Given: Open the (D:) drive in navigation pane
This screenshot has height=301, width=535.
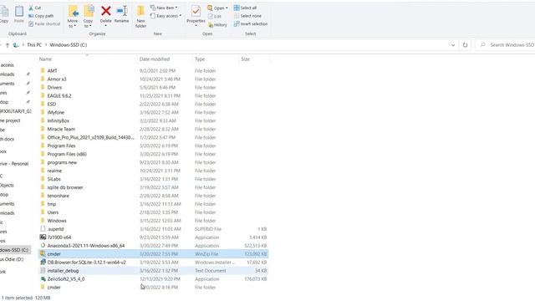Looking at the screenshot, I should pyautogui.click(x=12, y=259).
